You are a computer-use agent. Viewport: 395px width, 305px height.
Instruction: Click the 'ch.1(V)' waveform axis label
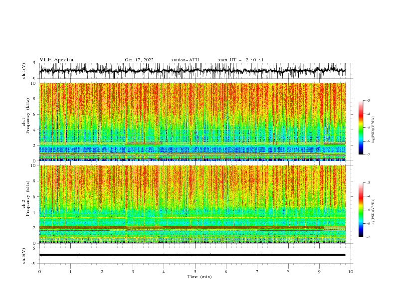(24, 71)
